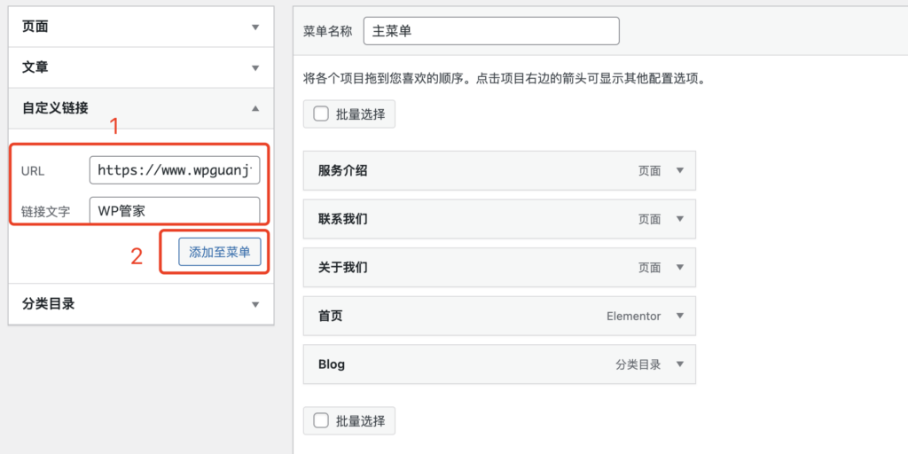
Task: Focus the URL input field
Action: click(x=175, y=169)
